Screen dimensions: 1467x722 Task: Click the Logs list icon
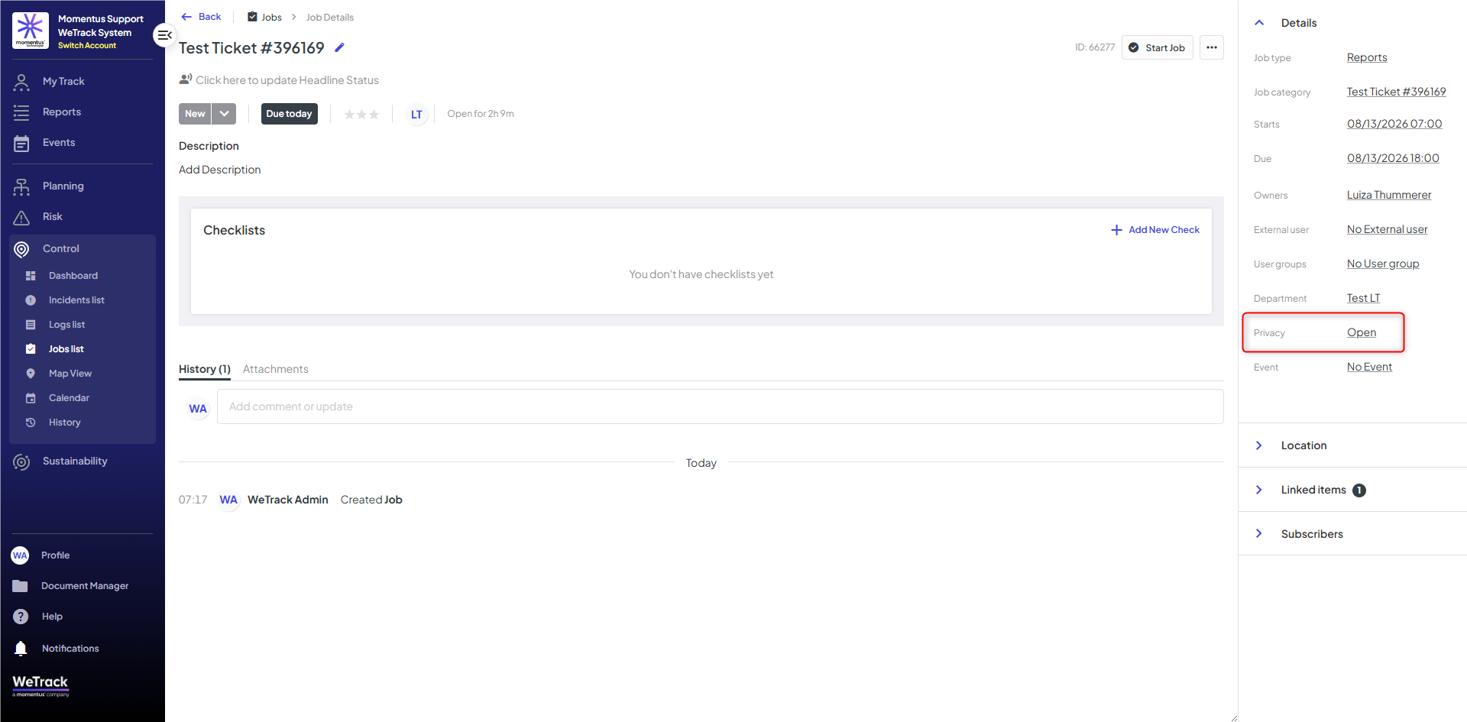tap(31, 325)
